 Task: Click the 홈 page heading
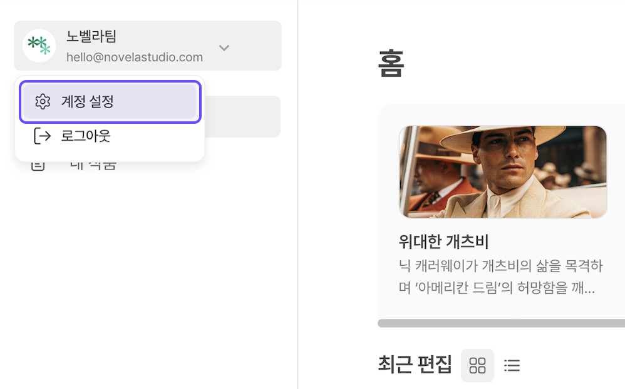point(391,63)
